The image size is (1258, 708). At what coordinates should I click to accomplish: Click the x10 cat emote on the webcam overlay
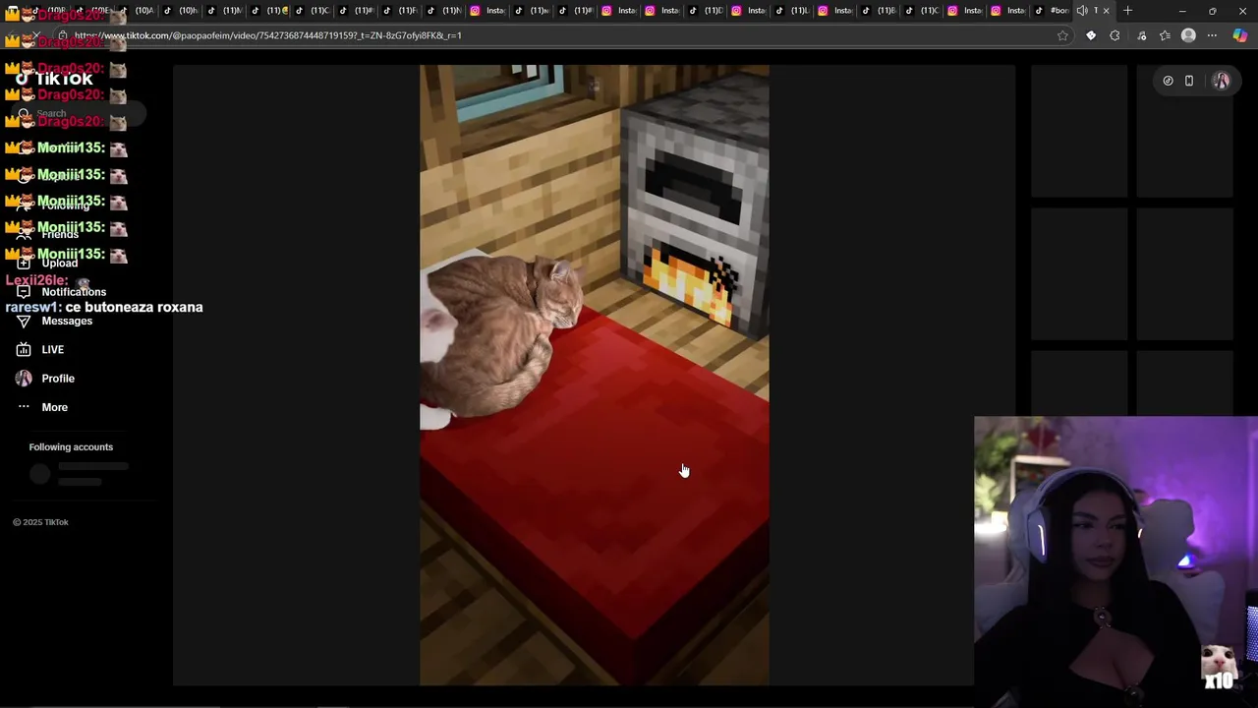pyautogui.click(x=1220, y=669)
